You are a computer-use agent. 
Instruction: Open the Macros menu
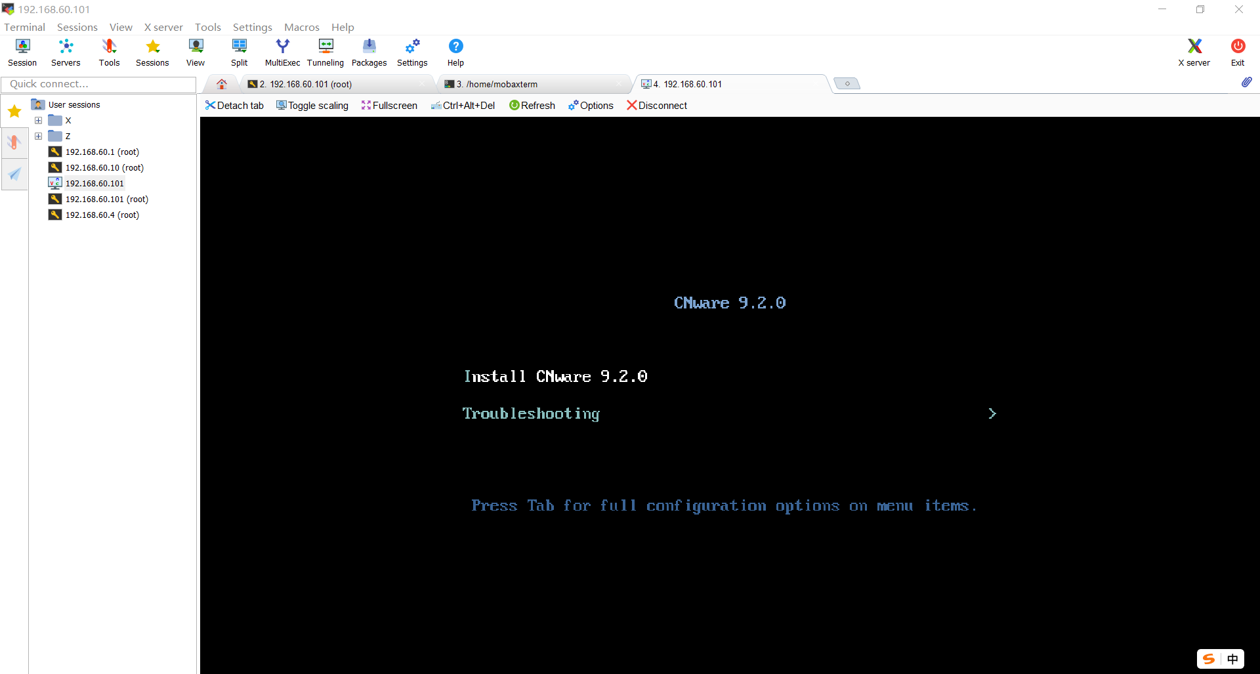pyautogui.click(x=302, y=27)
